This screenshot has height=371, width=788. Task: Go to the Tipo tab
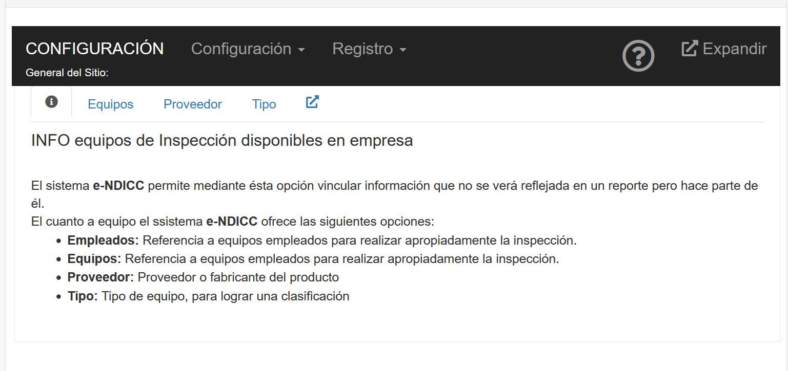coord(264,104)
